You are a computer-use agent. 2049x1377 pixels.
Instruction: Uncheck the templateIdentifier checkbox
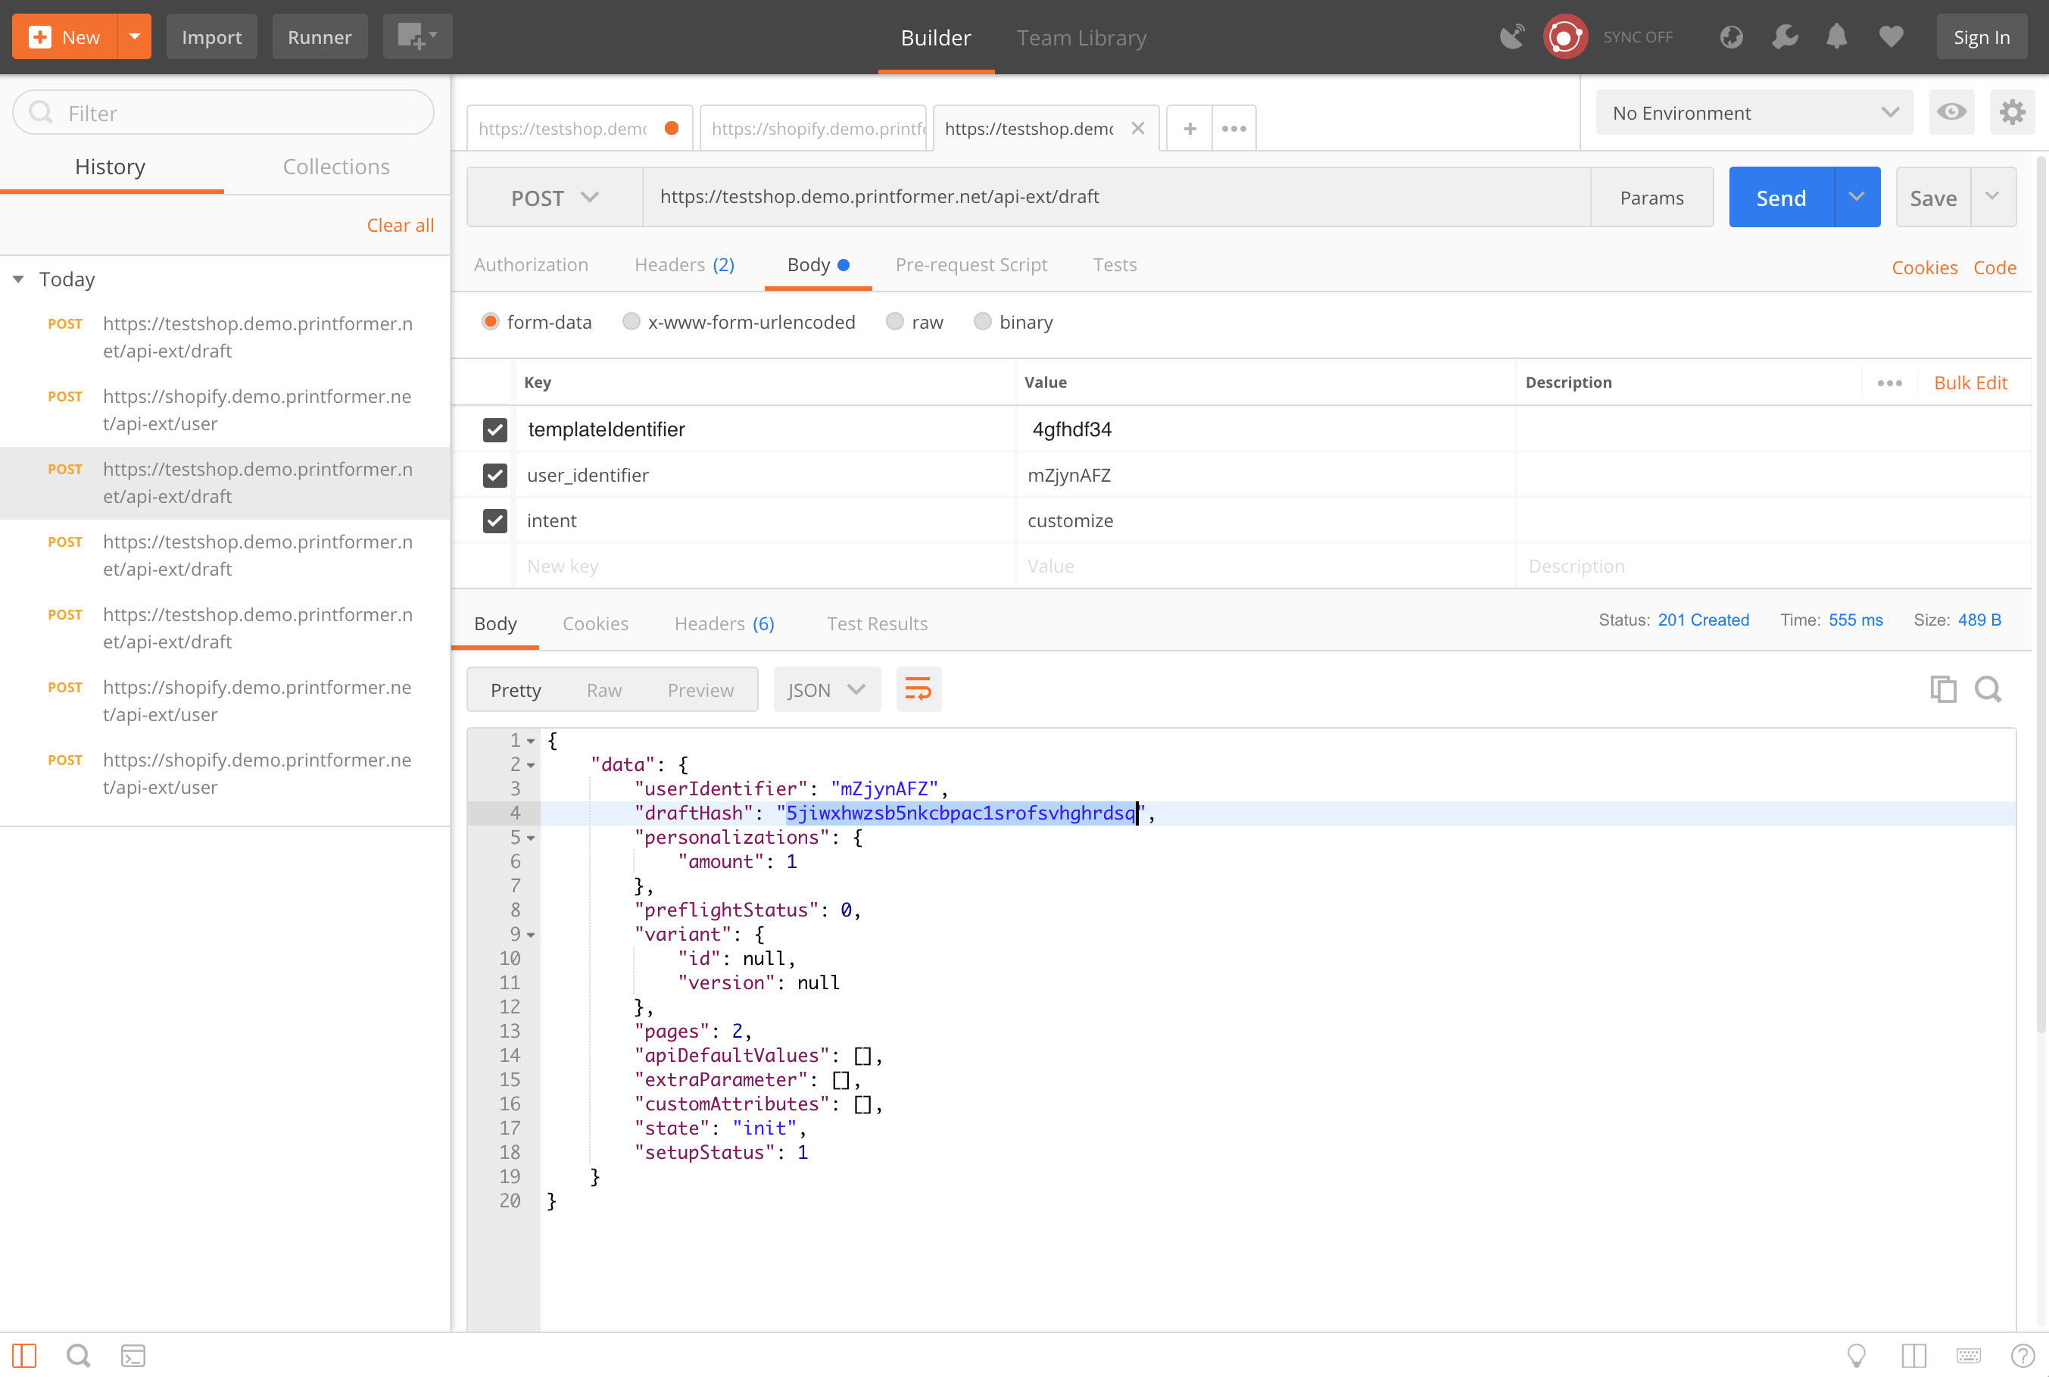click(x=495, y=429)
